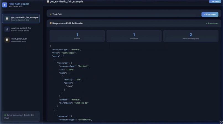The width and height of the screenshot is (223, 124).
Task: Click the "Jane" value in JSON
Action: (x=70, y=86)
